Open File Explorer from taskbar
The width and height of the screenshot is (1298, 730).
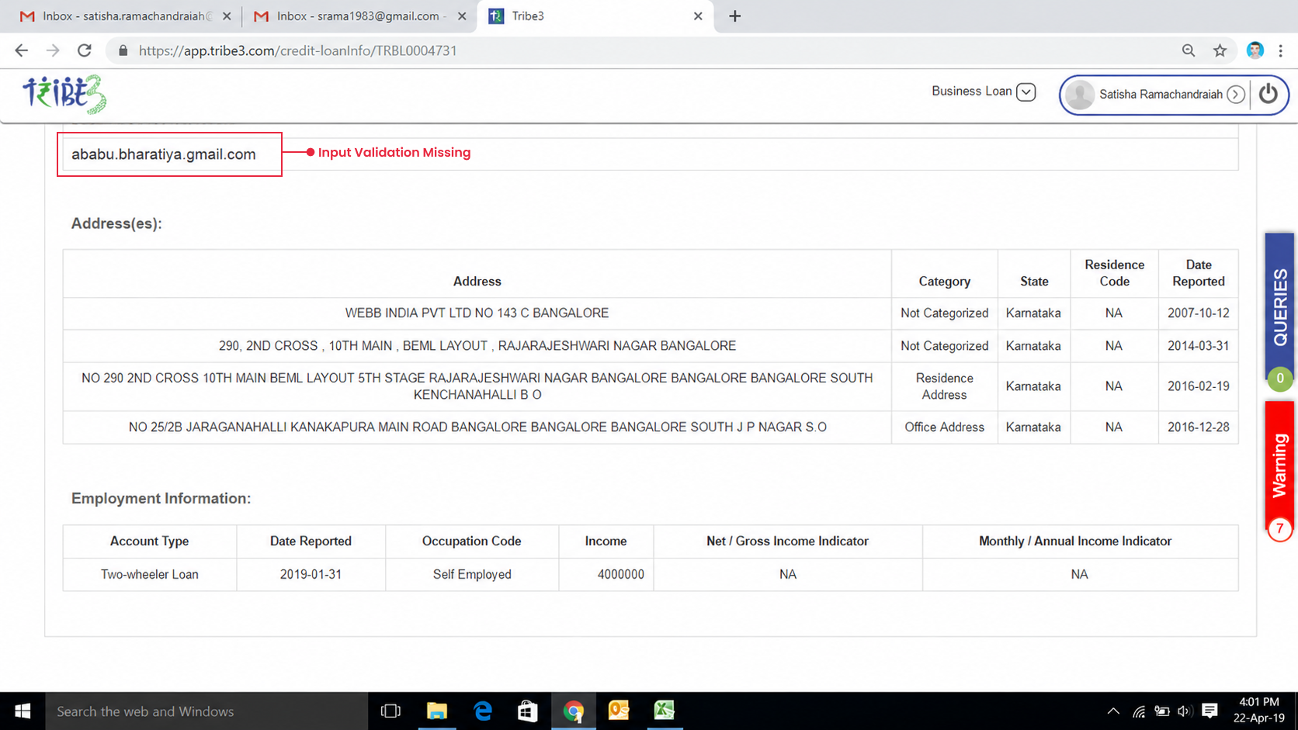point(436,711)
